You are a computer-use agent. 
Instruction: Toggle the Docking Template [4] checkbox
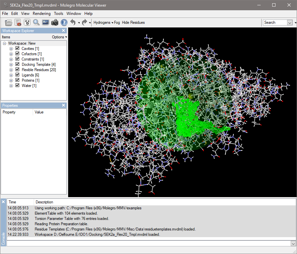pos(18,64)
